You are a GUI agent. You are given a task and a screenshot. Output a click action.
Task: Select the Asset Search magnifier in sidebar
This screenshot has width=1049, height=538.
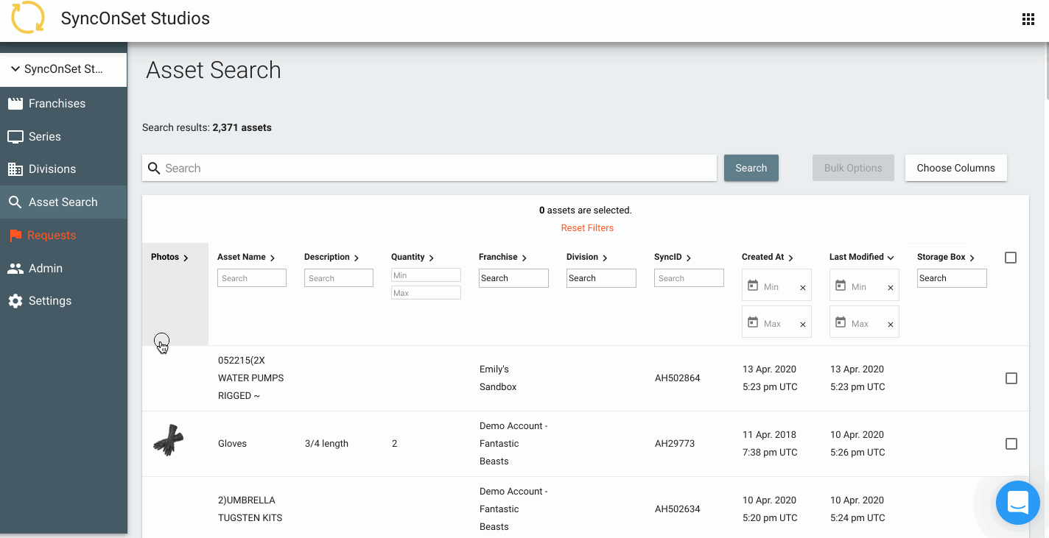(x=16, y=202)
